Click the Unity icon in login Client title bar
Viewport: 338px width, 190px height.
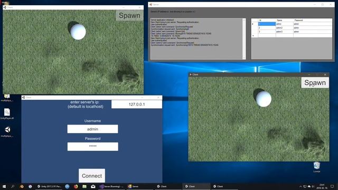23,97
